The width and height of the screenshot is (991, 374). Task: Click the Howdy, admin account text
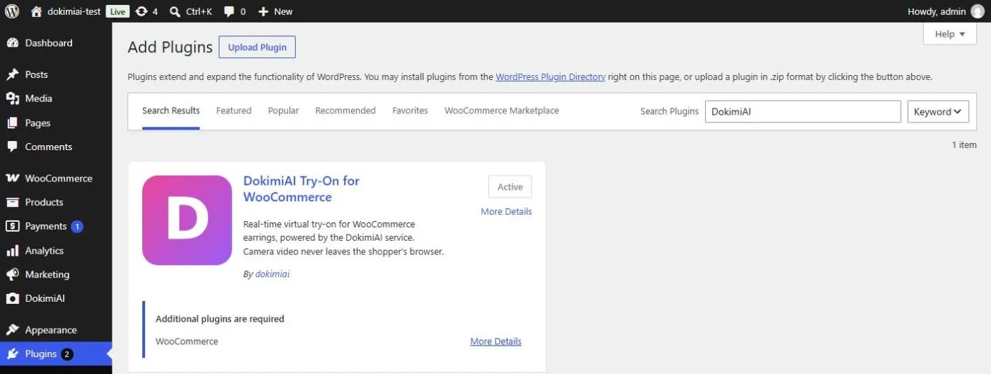click(x=936, y=11)
